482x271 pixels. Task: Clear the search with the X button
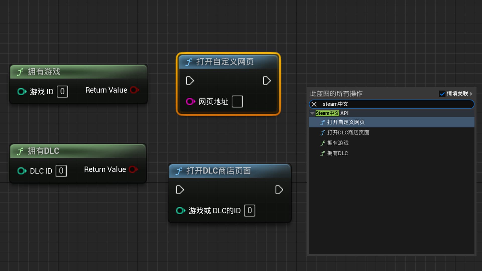314,104
